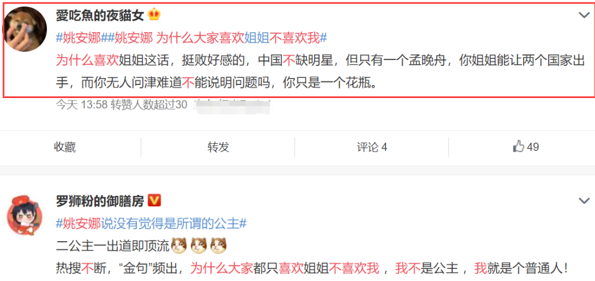Open 评论 4 comments
Viewport: 595px width, 281px height.
(x=372, y=147)
